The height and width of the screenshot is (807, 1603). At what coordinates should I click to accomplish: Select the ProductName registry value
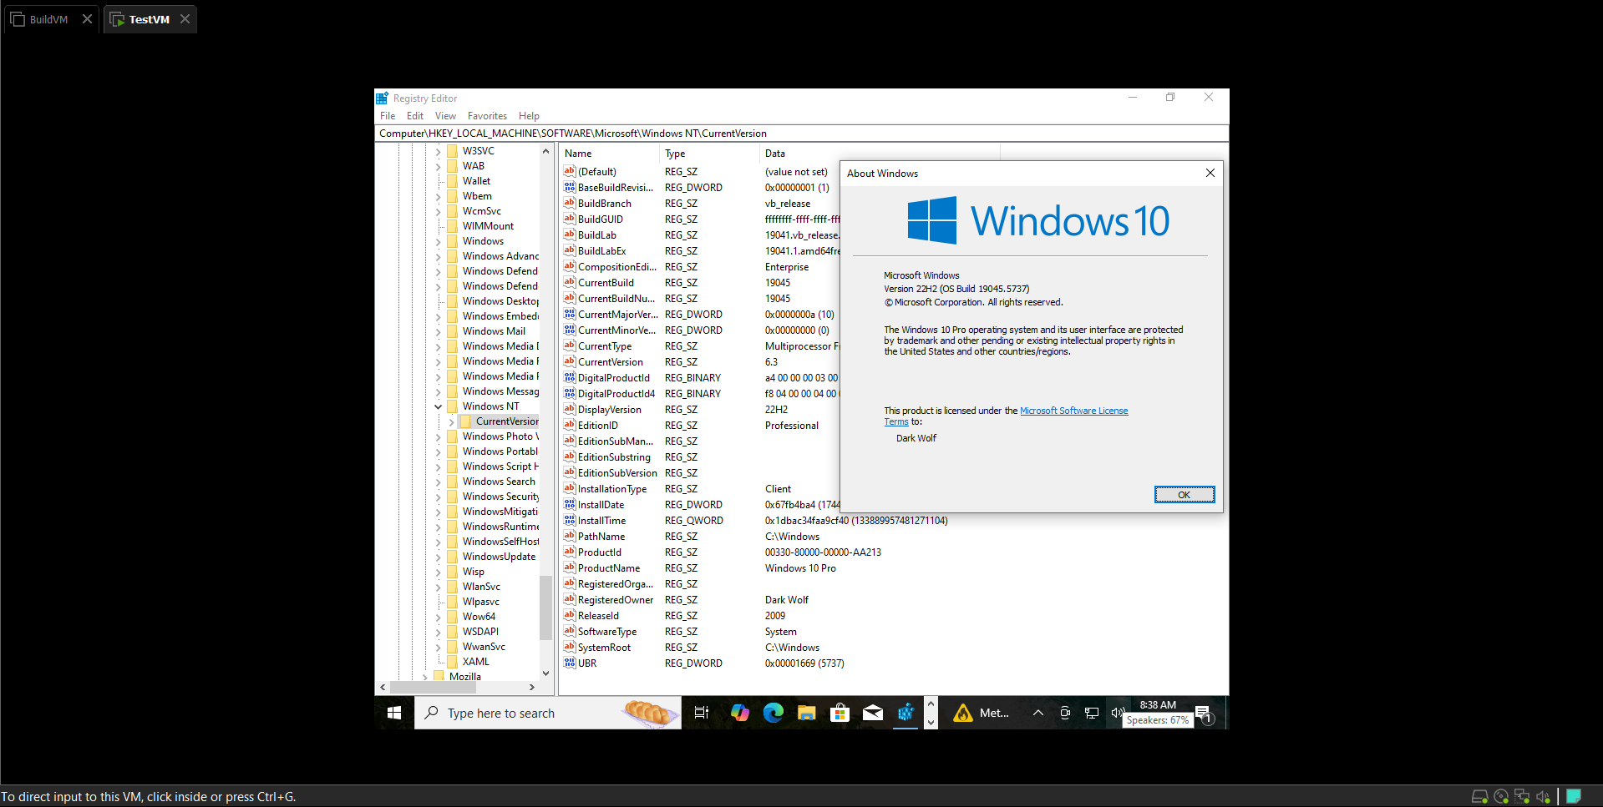(x=609, y=568)
